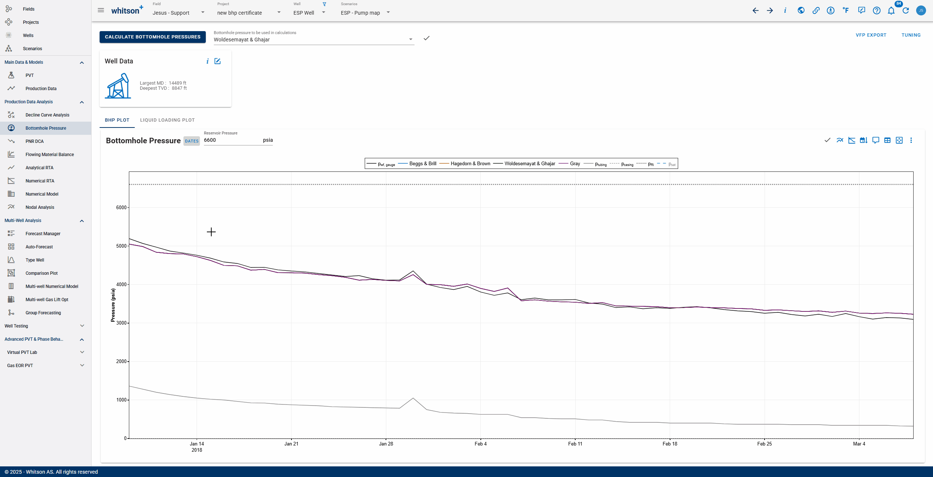Click the chart comment bubble icon
The height and width of the screenshot is (477, 933).
876,140
